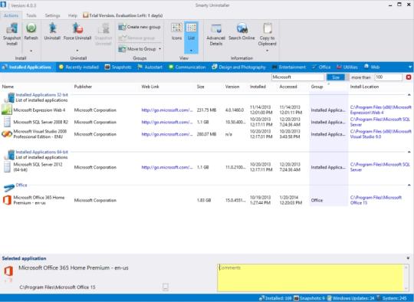The height and width of the screenshot is (302, 414).
Task: Click Search Online icon
Action: click(242, 28)
